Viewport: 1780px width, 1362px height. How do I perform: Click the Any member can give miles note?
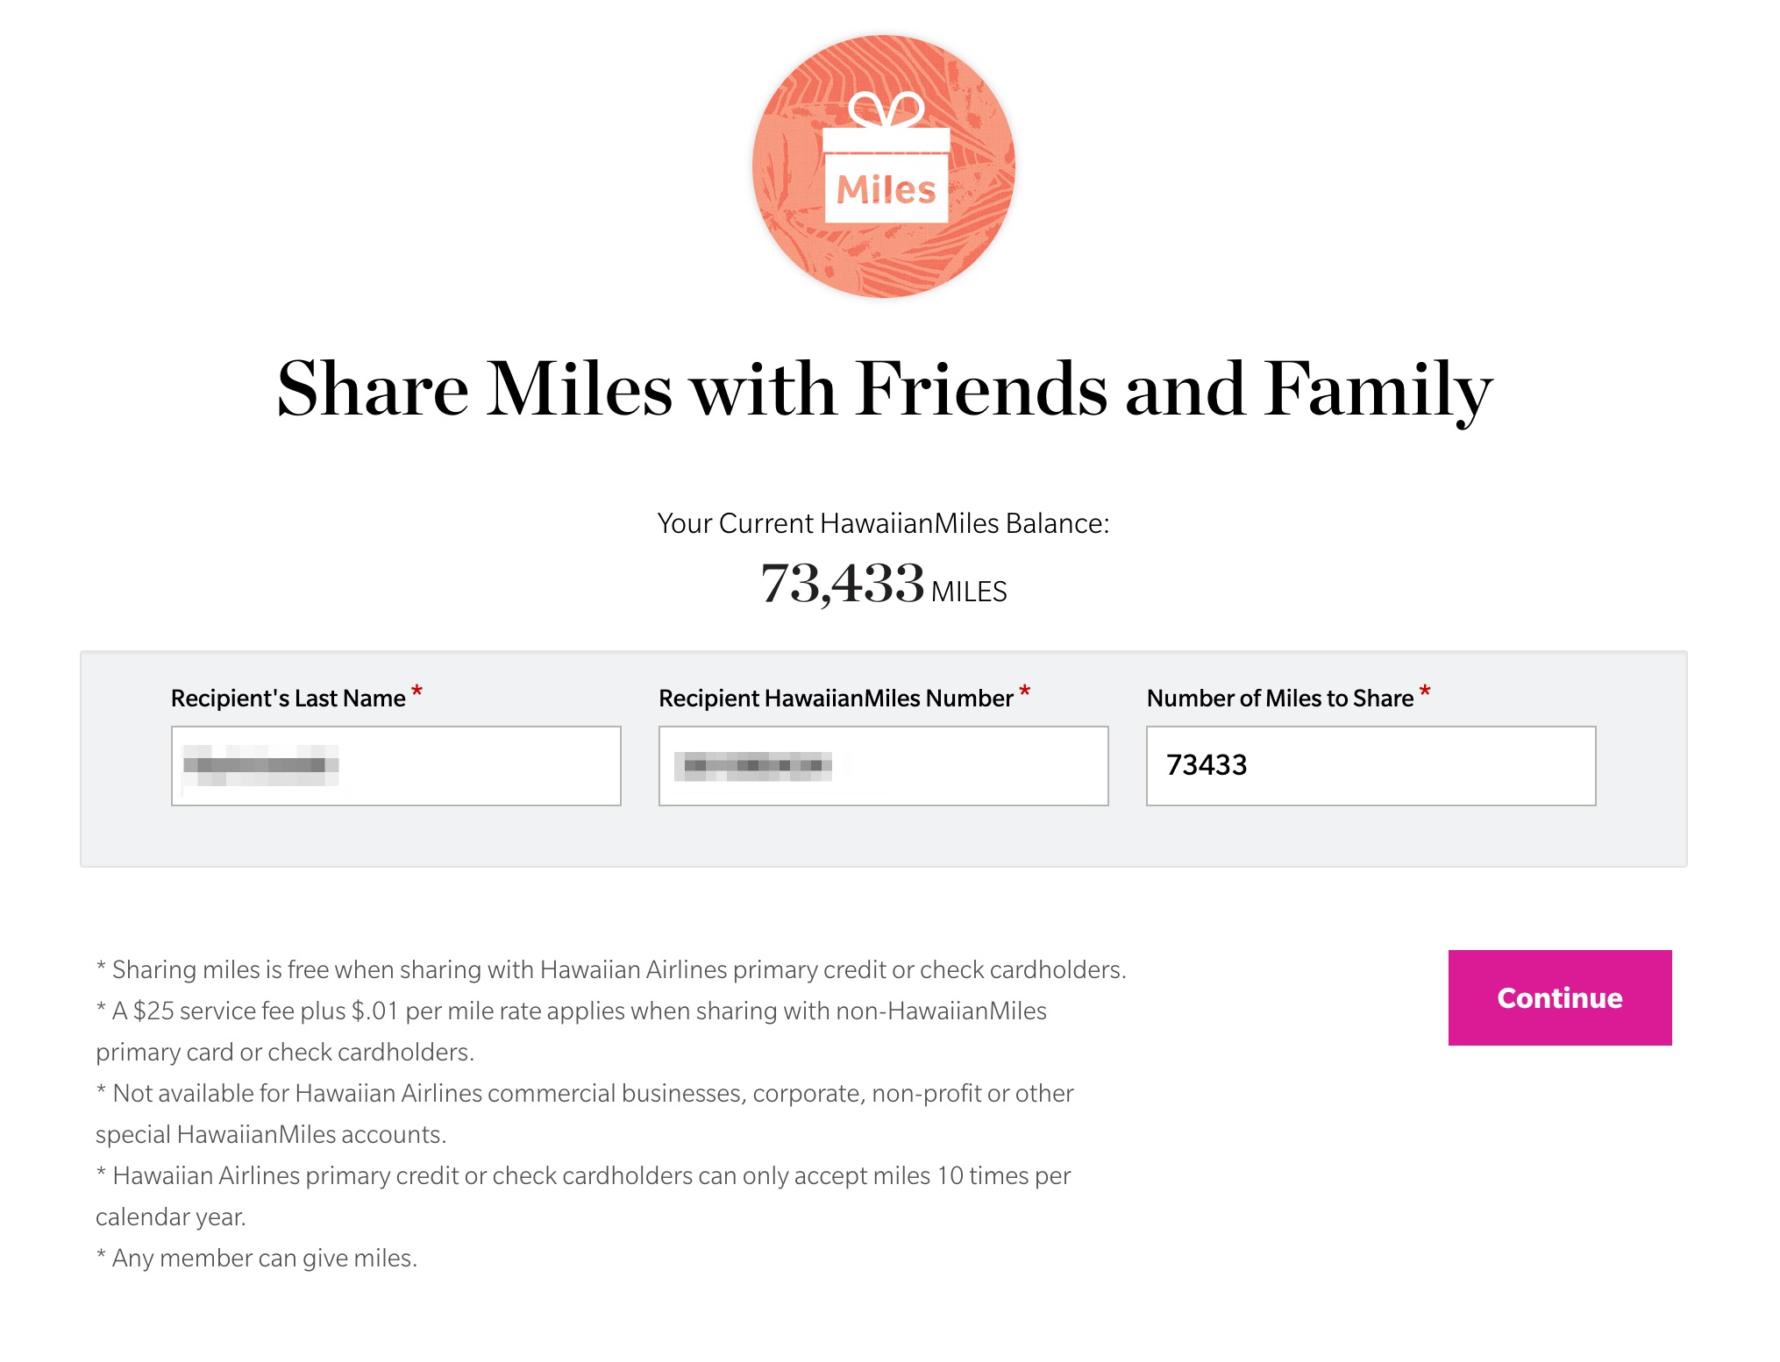pos(257,1258)
